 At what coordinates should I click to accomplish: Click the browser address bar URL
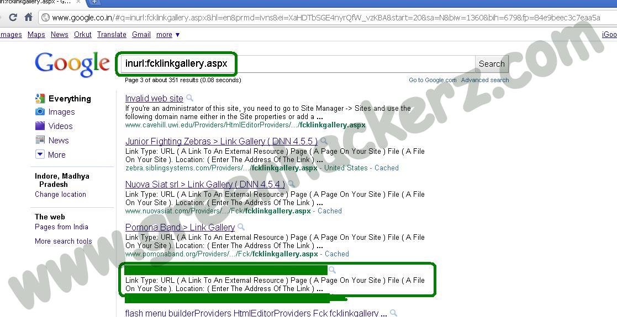click(326, 18)
